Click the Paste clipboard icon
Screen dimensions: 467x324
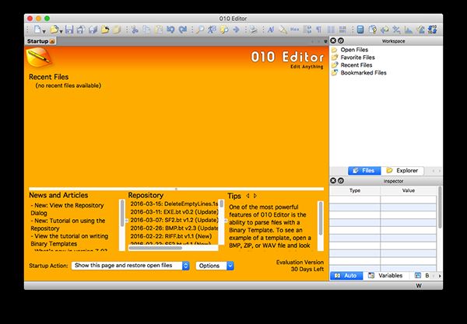pyautogui.click(x=159, y=30)
